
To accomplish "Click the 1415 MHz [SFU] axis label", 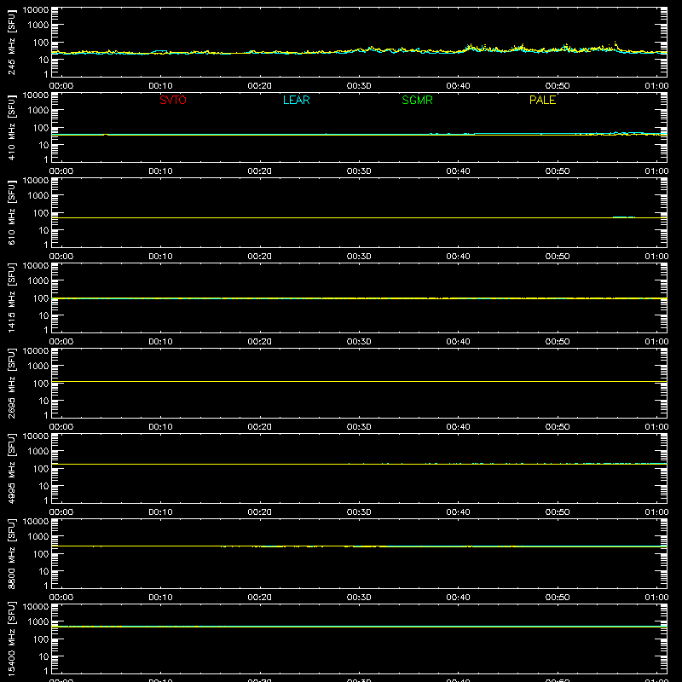I will click(12, 298).
